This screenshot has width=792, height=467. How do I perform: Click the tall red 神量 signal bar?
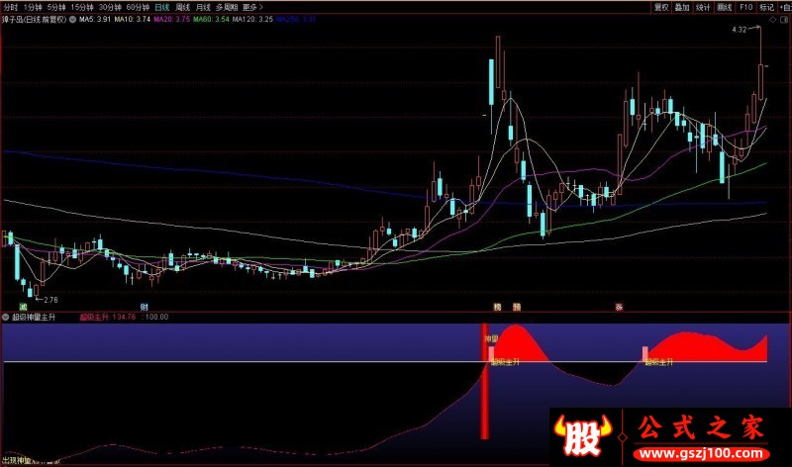tap(484, 381)
